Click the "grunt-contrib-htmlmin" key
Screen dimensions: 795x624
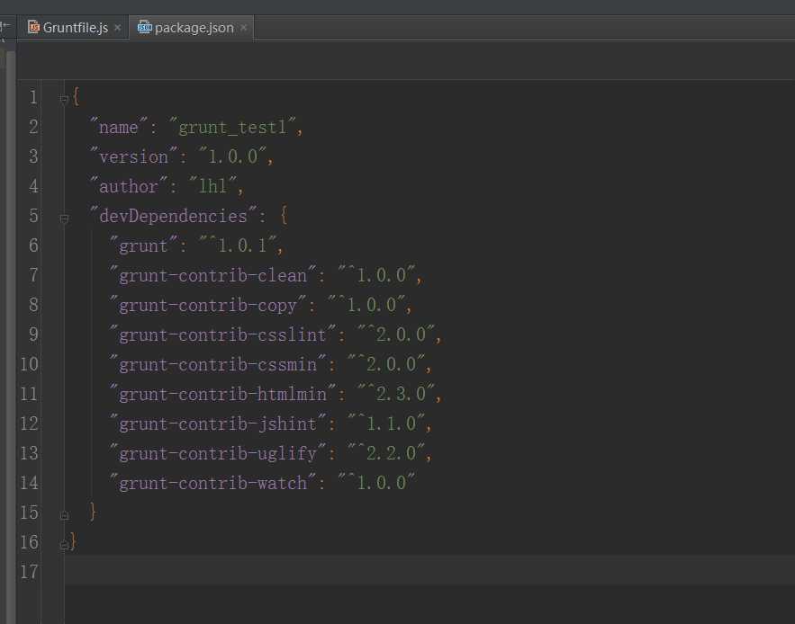222,394
